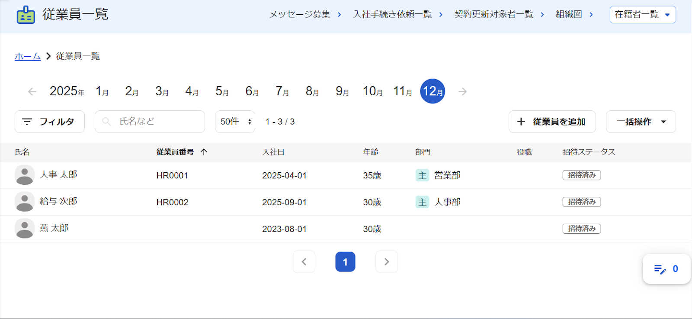
Task: Click the employee list ID badge icon
Action: coord(26,15)
